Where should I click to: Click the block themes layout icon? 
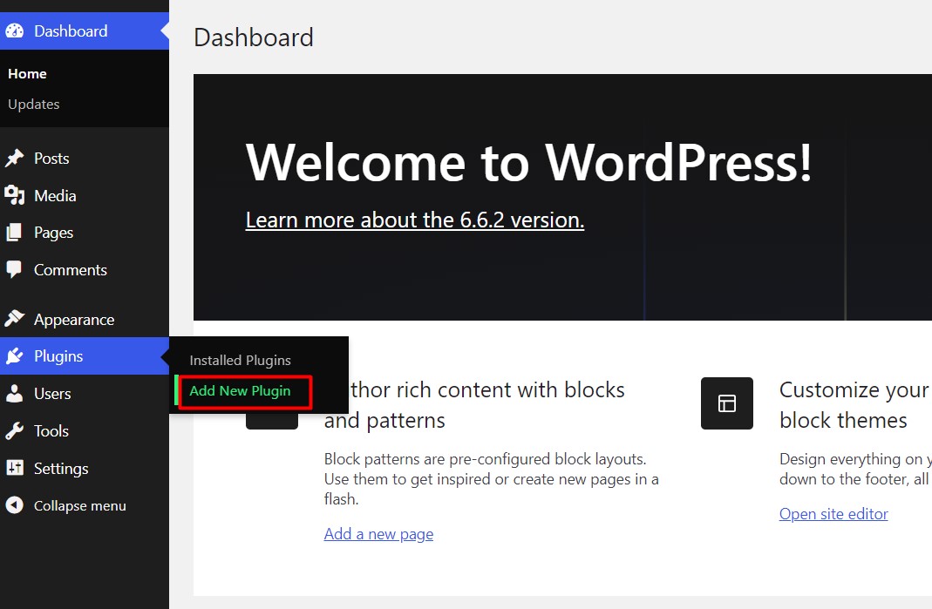[727, 403]
